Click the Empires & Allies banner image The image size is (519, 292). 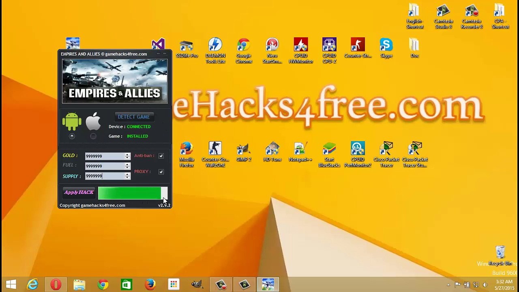115,81
